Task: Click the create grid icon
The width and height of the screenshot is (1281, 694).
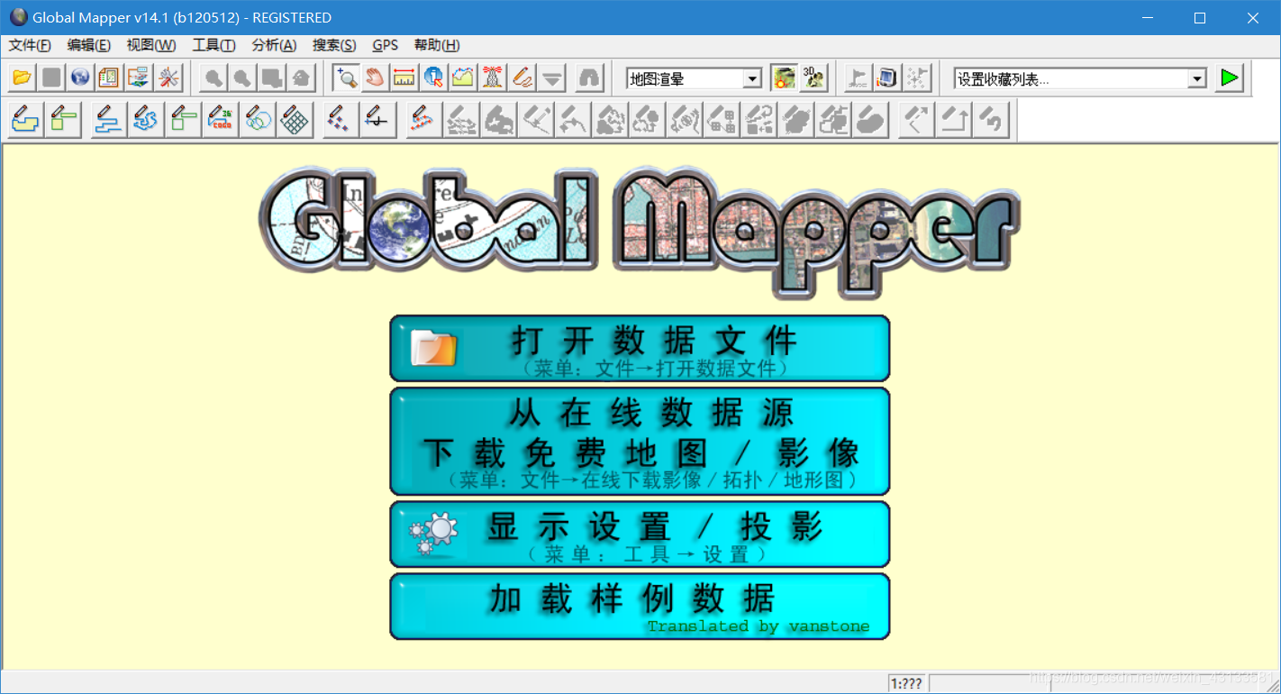Action: pyautogui.click(x=295, y=119)
